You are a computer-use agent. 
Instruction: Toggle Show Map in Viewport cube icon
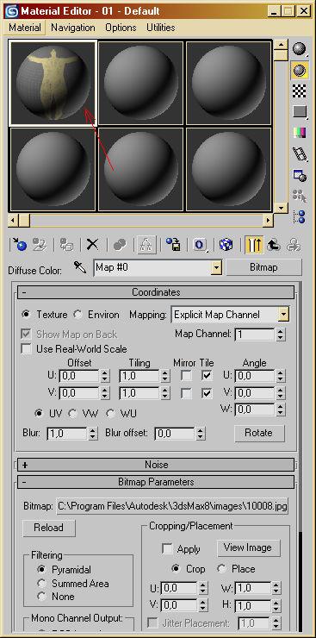(x=226, y=245)
